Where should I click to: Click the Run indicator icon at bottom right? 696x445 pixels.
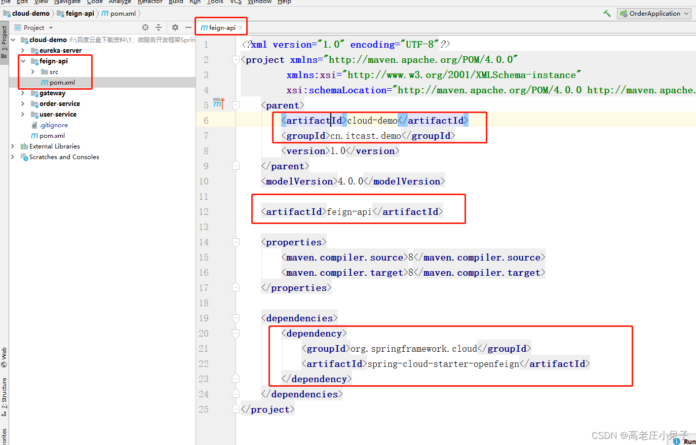click(676, 441)
